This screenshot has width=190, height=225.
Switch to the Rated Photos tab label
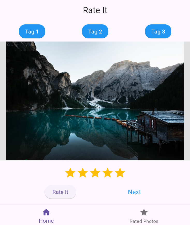(x=144, y=221)
